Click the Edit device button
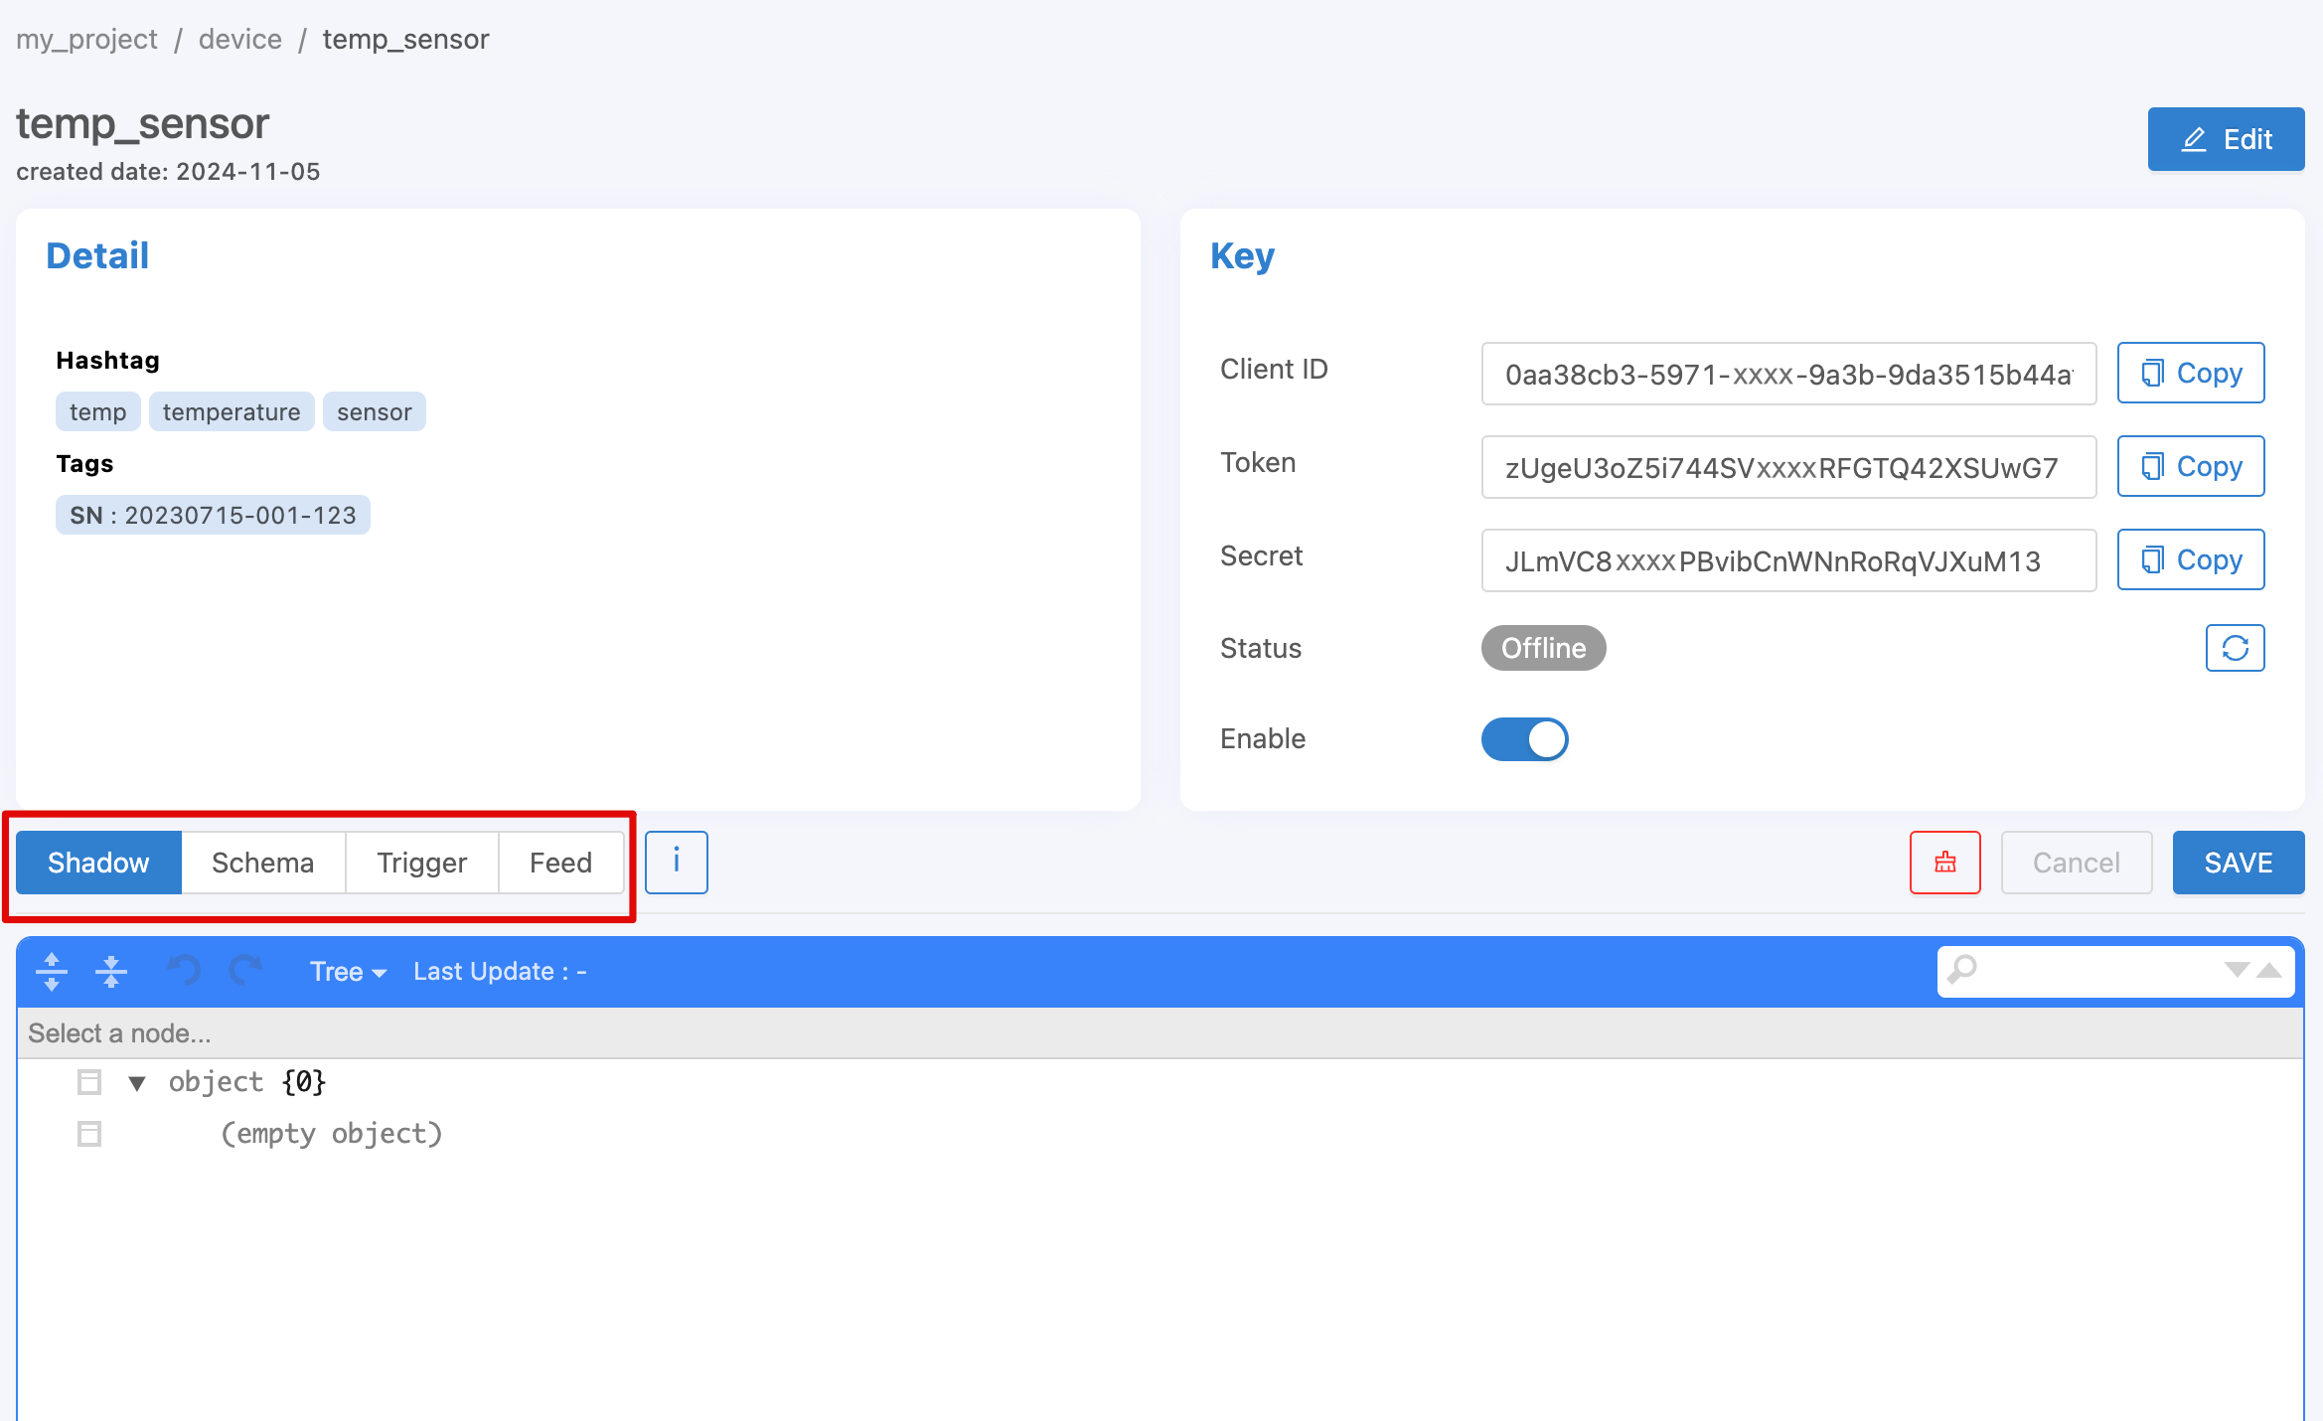2323x1421 pixels. tap(2226, 139)
